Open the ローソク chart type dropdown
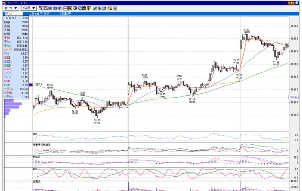Image resolution: width=302 pixels, height=191 pixels. (x=11, y=8)
